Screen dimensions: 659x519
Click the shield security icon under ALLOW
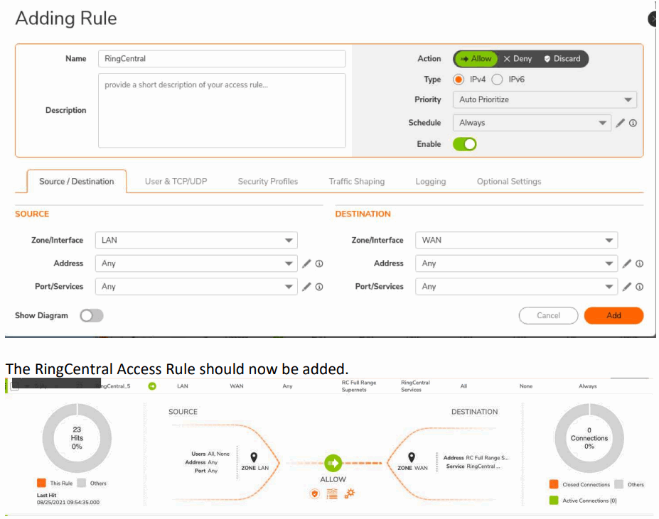coord(314,494)
